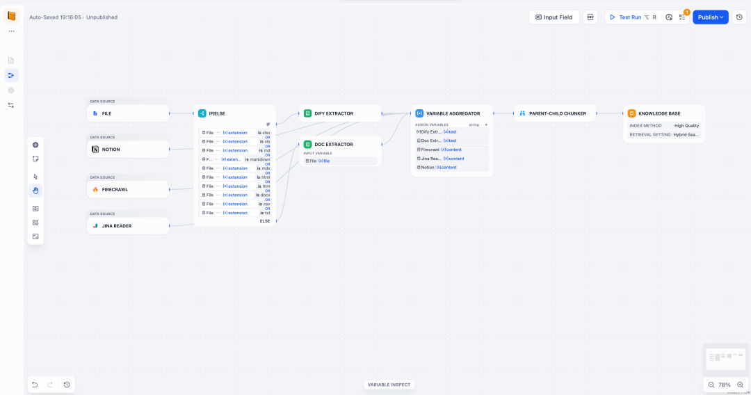
Task: Select the DOC EXTRACTOR node title
Action: [334, 144]
